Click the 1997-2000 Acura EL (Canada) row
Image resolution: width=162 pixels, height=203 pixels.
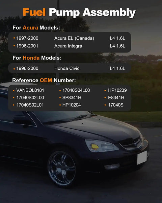[70, 38]
